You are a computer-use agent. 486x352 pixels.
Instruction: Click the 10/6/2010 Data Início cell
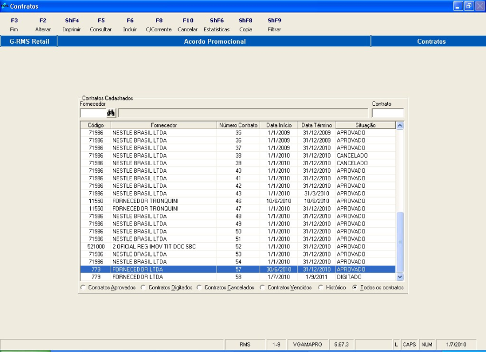coord(279,201)
